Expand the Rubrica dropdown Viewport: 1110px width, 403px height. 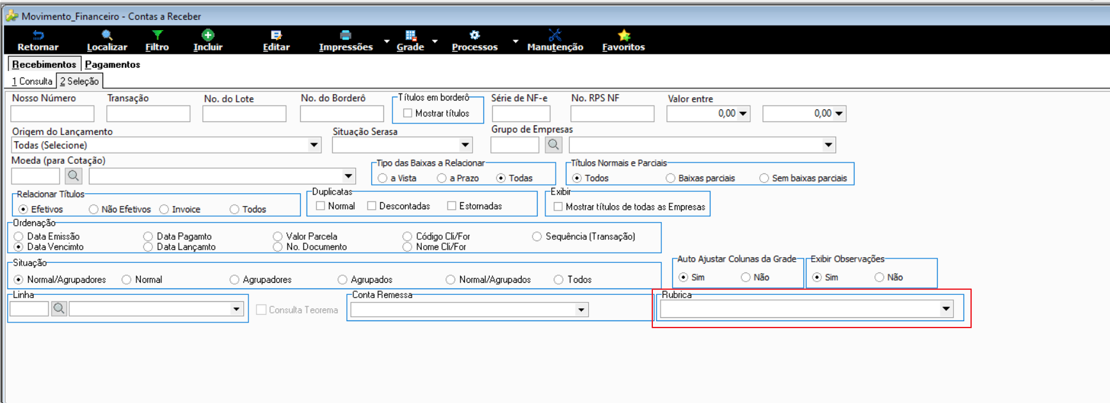coord(946,309)
